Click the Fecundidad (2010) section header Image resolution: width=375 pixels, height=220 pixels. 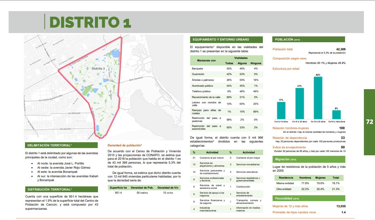point(309,198)
